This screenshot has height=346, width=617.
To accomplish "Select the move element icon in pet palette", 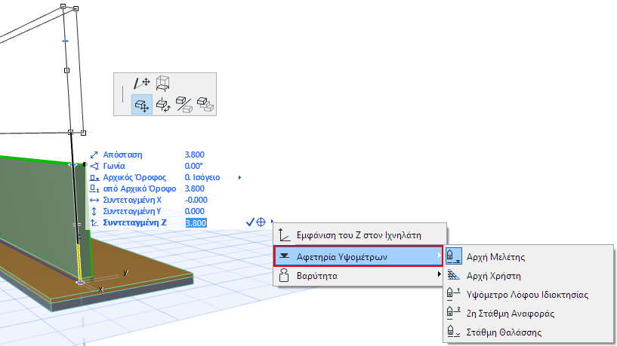I will (142, 105).
